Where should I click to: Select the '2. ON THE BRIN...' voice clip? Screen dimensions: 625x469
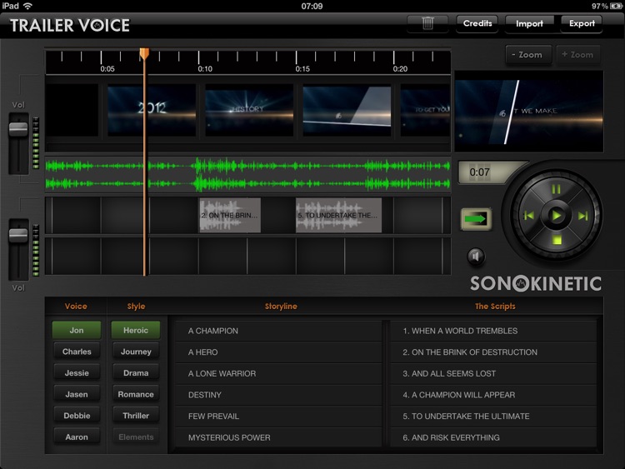coord(230,215)
